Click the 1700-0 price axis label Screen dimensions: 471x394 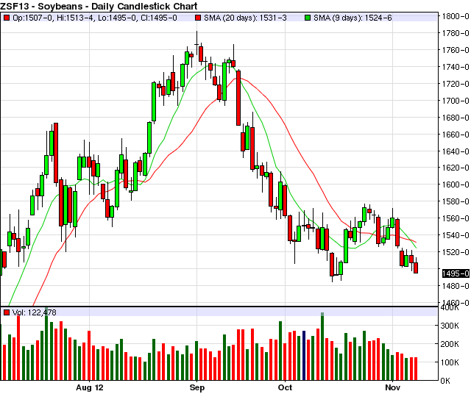point(456,101)
